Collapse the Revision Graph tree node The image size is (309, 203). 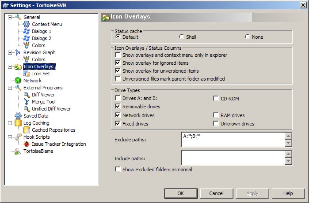point(10,52)
